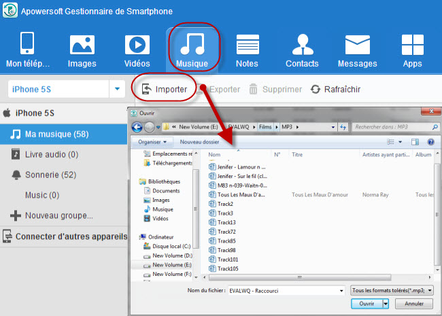The image size is (442, 316).
Task: Sort by Artistes ayant parti... column
Action: (x=386, y=155)
